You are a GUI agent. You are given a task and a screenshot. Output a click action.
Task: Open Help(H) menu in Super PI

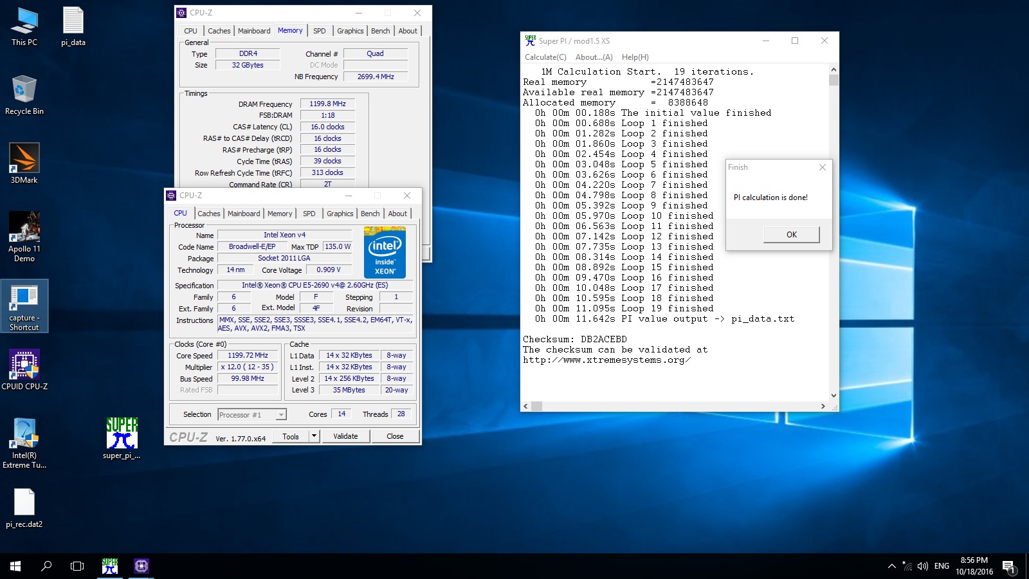point(635,57)
